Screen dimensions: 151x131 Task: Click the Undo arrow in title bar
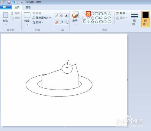[x=14, y=2]
